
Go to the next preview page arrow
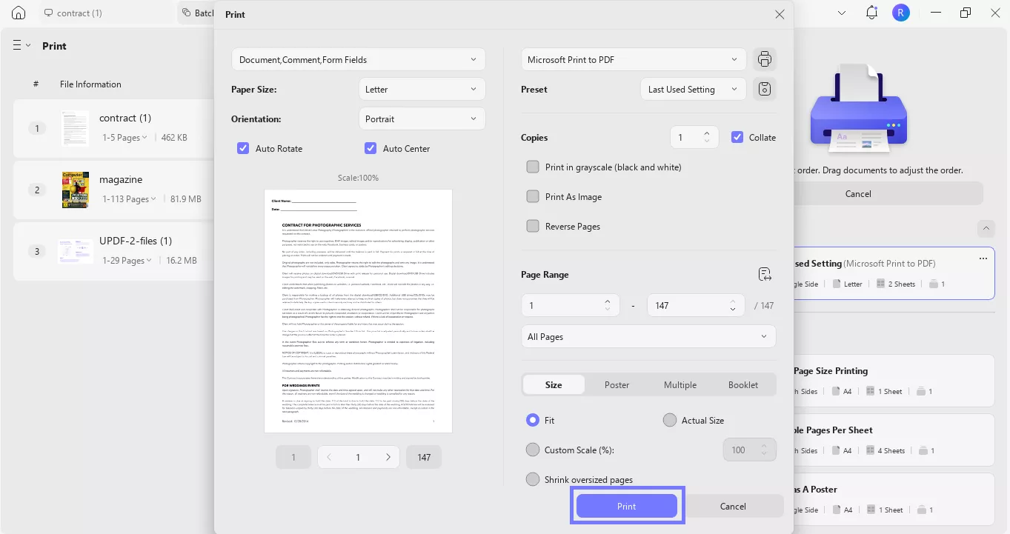[388, 457]
